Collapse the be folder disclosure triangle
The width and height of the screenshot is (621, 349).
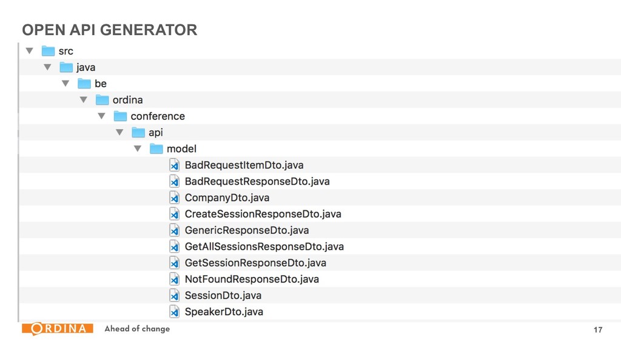(x=65, y=84)
